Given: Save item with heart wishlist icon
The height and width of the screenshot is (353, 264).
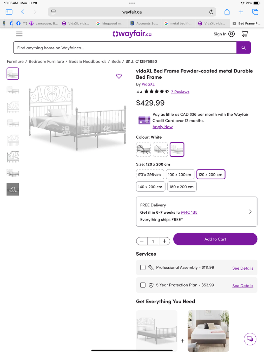Looking at the screenshot, I should (119, 76).
